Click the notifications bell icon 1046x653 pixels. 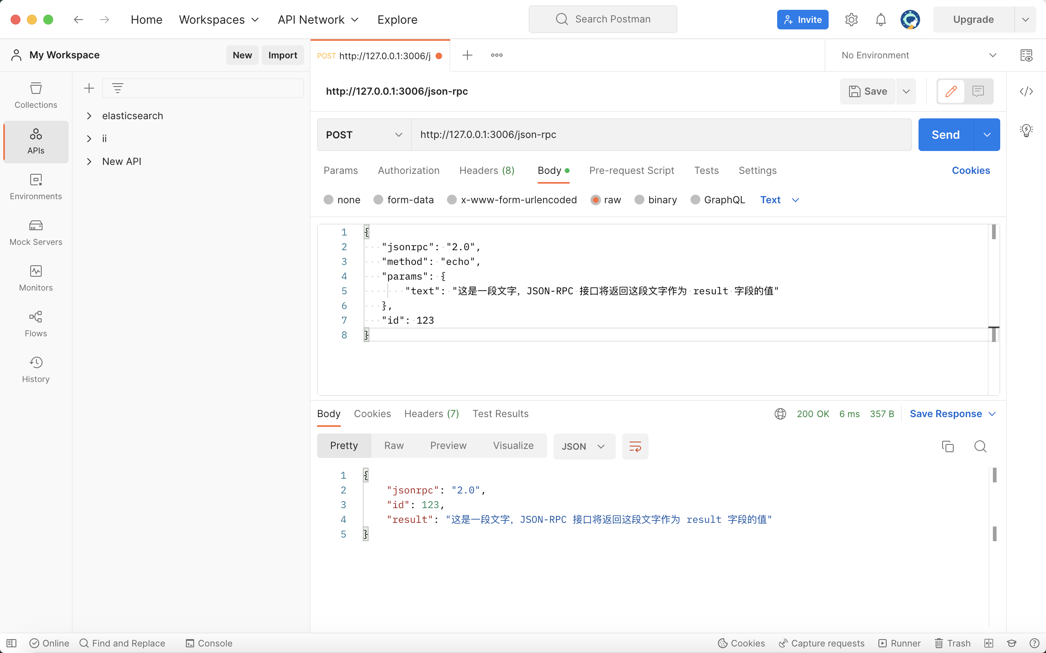click(x=881, y=20)
